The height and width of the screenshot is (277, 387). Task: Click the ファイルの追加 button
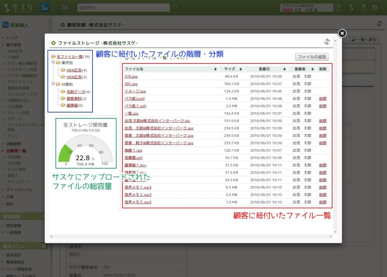click(x=312, y=57)
